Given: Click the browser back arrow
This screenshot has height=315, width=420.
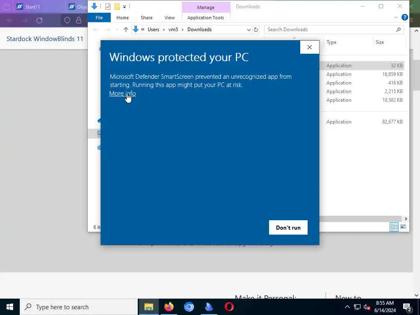Looking at the screenshot, I should click(10, 21).
